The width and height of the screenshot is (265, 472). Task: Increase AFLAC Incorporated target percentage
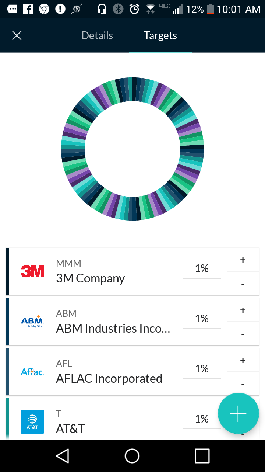click(243, 360)
